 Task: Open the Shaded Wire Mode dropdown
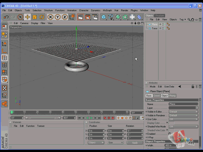pyautogui.click(x=184, y=126)
